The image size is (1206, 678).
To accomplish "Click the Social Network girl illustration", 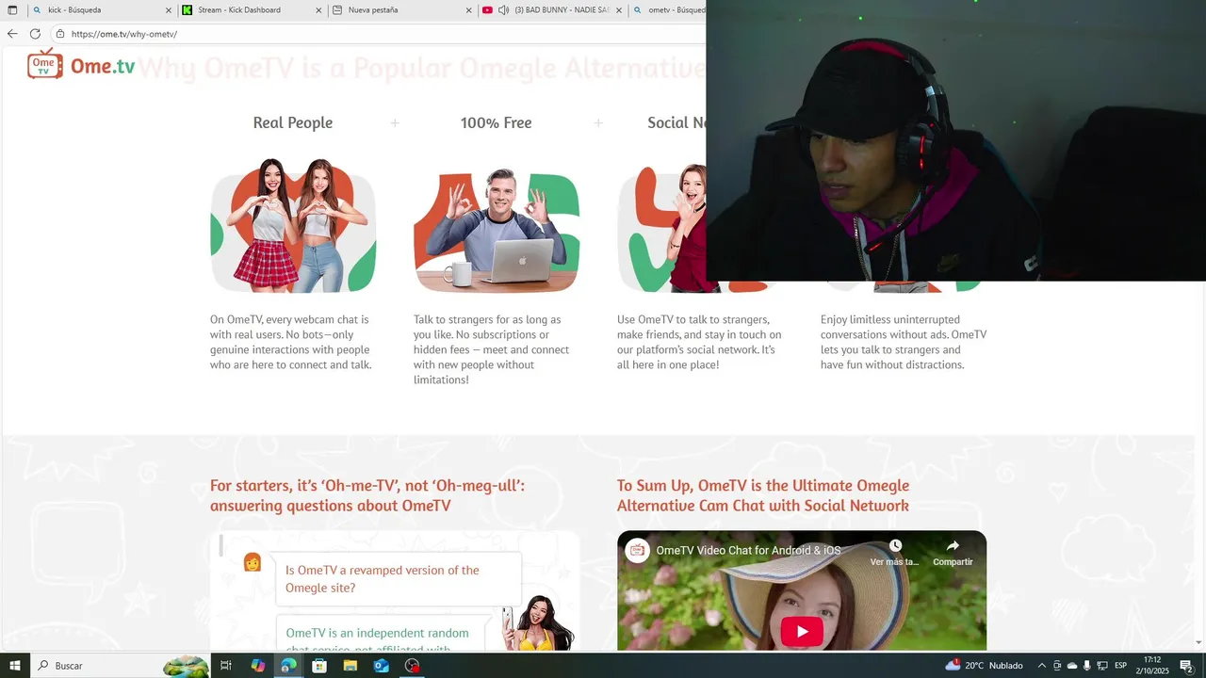I will 661,228.
